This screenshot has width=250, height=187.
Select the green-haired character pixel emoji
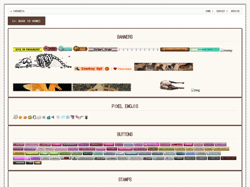click(x=30, y=117)
